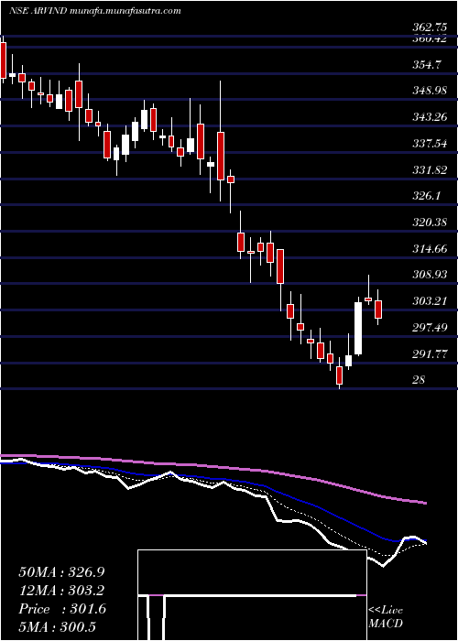This screenshot has width=458, height=641.
Task: Click the 326.1 price axis label
Action: [x=427, y=195]
